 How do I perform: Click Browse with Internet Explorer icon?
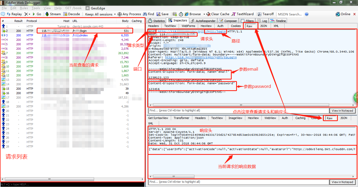(x=193, y=14)
